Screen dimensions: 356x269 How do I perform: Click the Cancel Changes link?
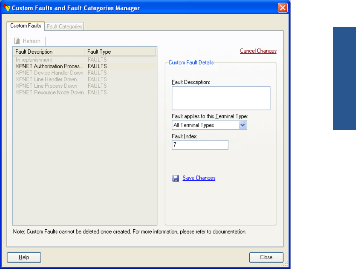click(x=258, y=51)
